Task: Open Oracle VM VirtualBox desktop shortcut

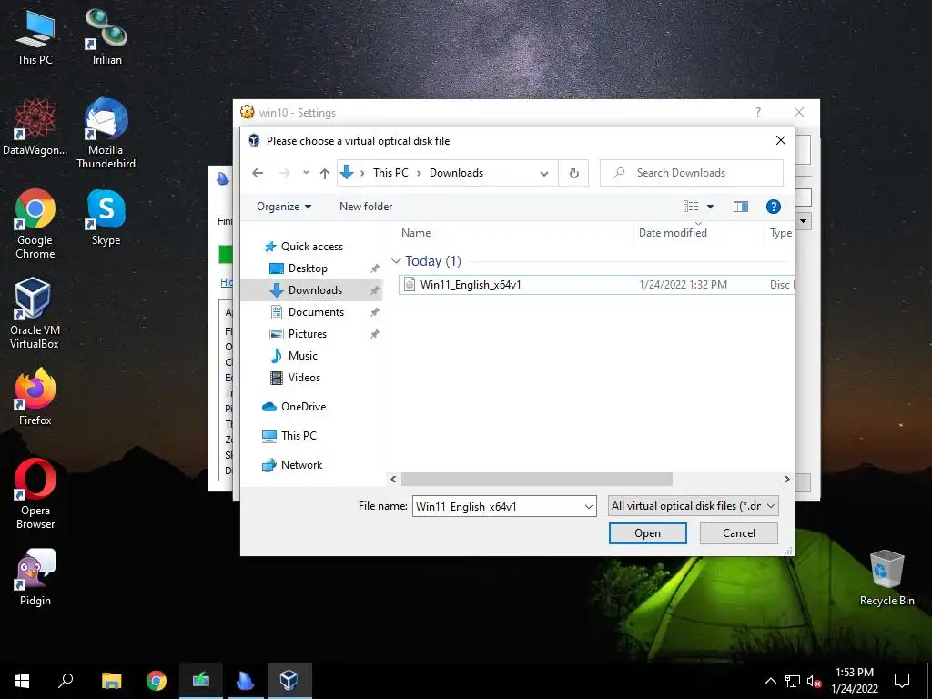Action: click(35, 314)
